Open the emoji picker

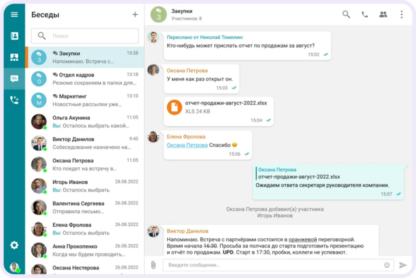point(387,264)
